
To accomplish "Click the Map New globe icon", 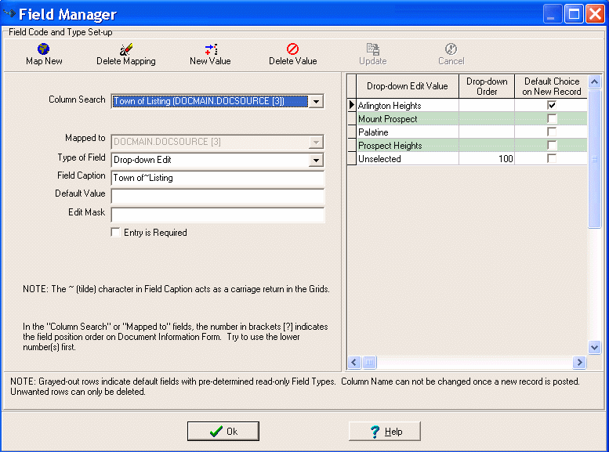I will 44,49.
